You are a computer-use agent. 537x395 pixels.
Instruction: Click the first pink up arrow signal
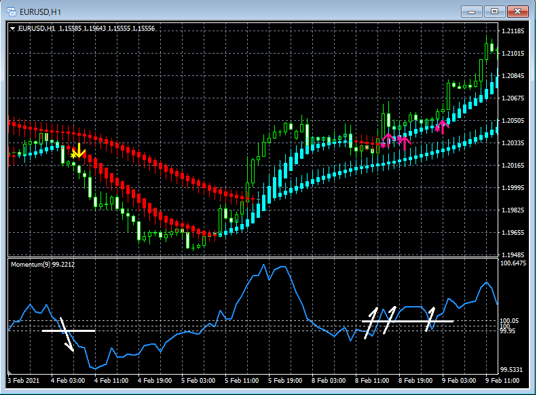coord(388,140)
